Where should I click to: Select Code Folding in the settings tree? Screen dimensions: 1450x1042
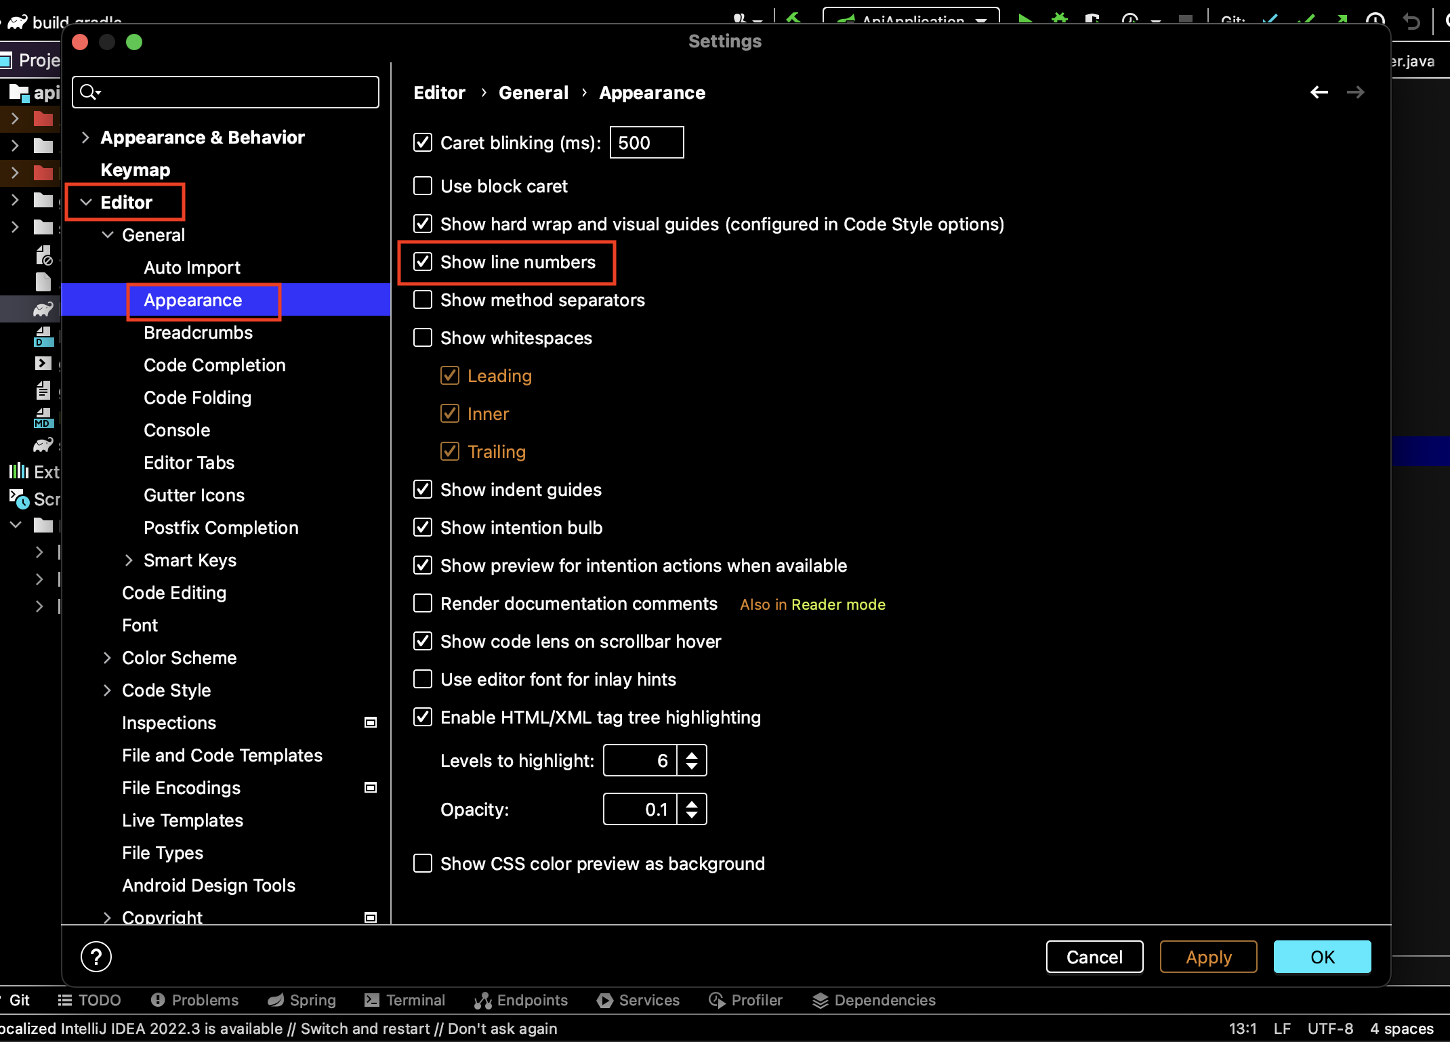pyautogui.click(x=197, y=398)
